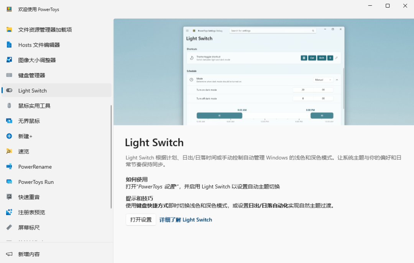Image resolution: width=414 pixels, height=263 pixels.
Task: Click the Light Switch toggle icon in sidebar
Action: coord(9,91)
